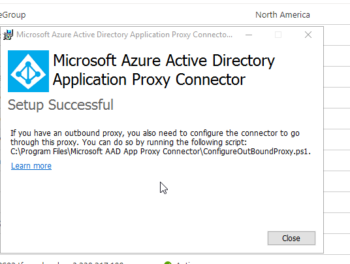
Task: Open the Learn more link
Action: click(31, 166)
